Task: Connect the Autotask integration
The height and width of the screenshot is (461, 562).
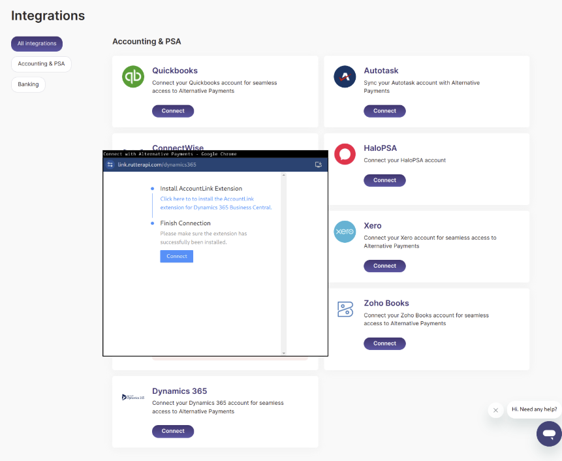Action: point(384,111)
